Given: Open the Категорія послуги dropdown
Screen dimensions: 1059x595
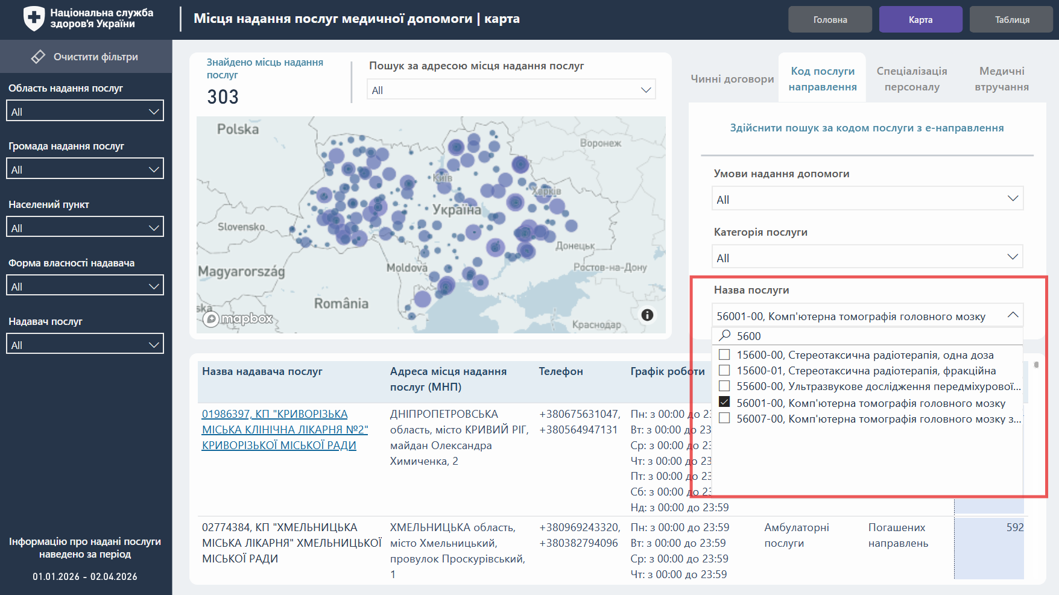Looking at the screenshot, I should click(x=867, y=257).
